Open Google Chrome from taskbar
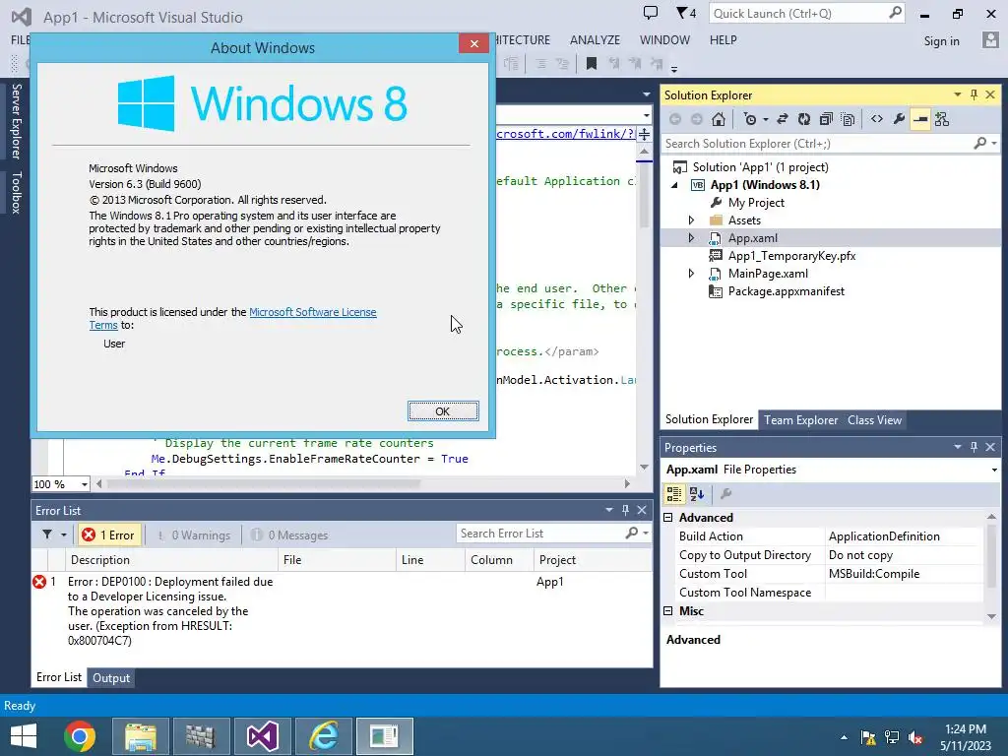1008x756 pixels. coord(80,736)
